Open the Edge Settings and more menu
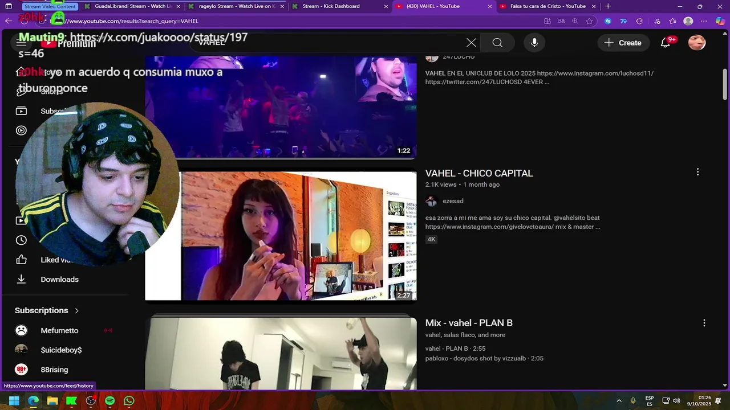Viewport: 730px width, 410px height. pos(704,21)
